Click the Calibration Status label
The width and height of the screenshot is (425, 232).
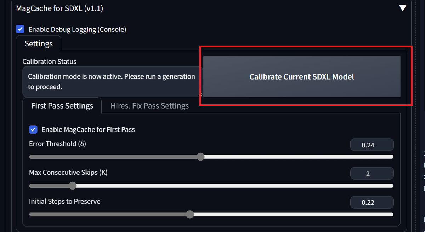tap(49, 62)
